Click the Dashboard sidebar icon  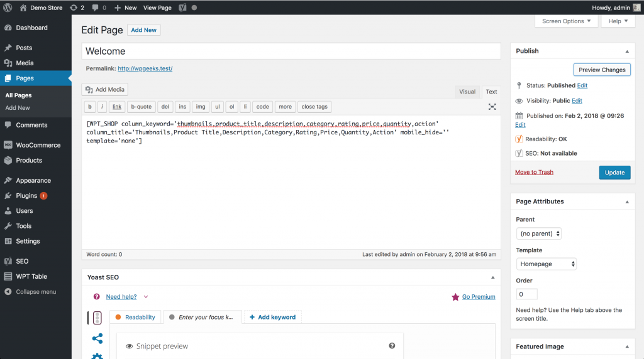coord(8,28)
